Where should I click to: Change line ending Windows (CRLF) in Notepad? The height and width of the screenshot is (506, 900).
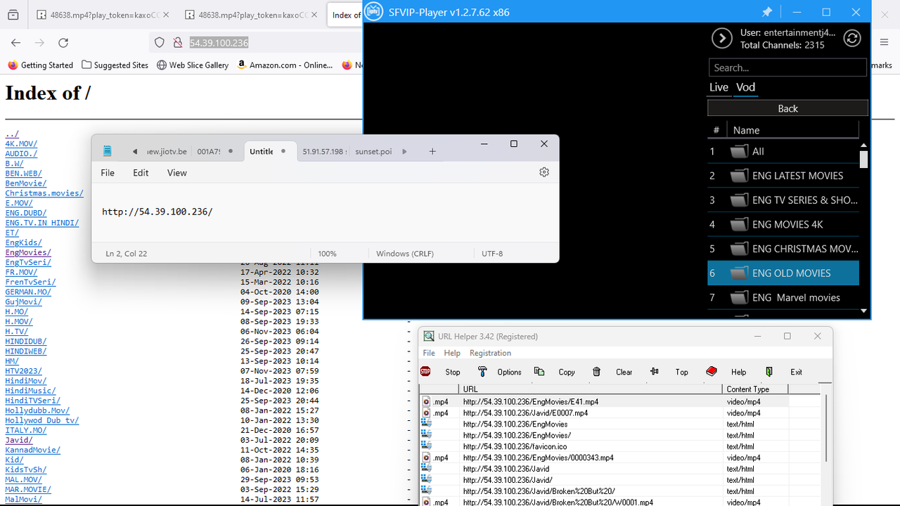coord(405,253)
